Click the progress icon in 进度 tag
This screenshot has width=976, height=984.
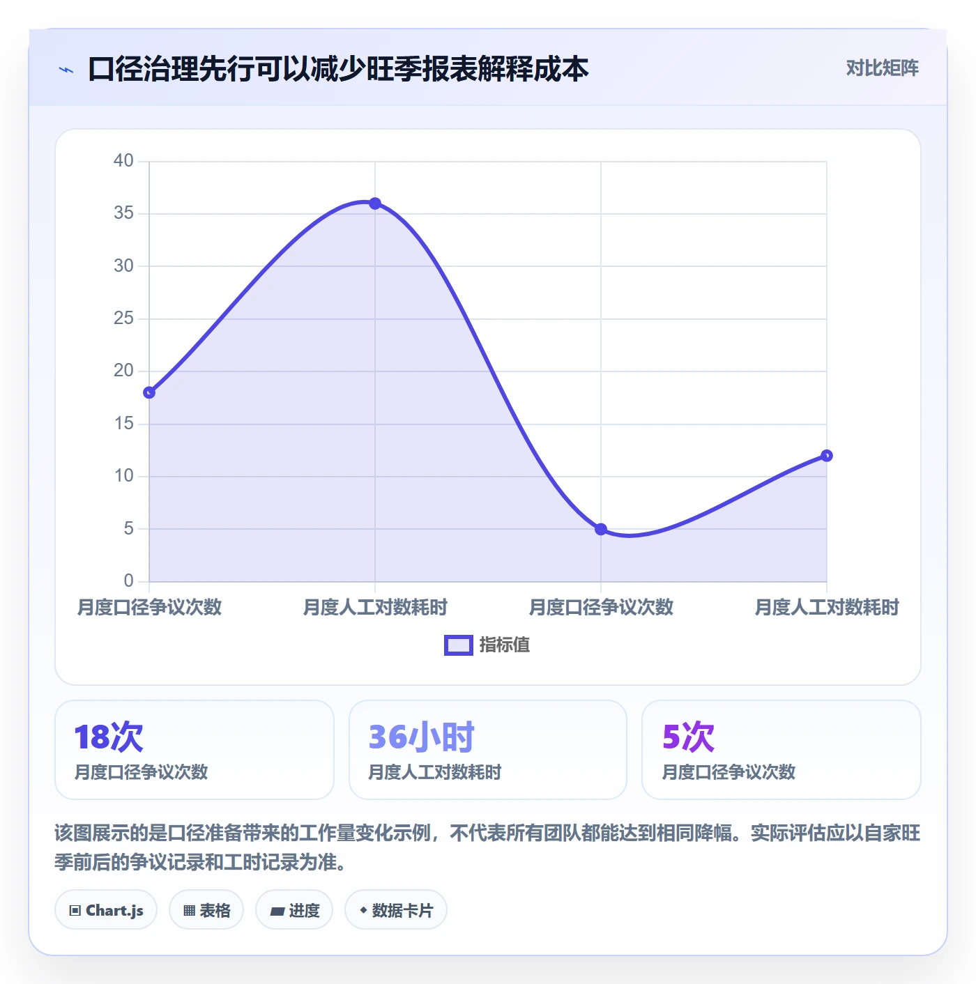click(277, 911)
